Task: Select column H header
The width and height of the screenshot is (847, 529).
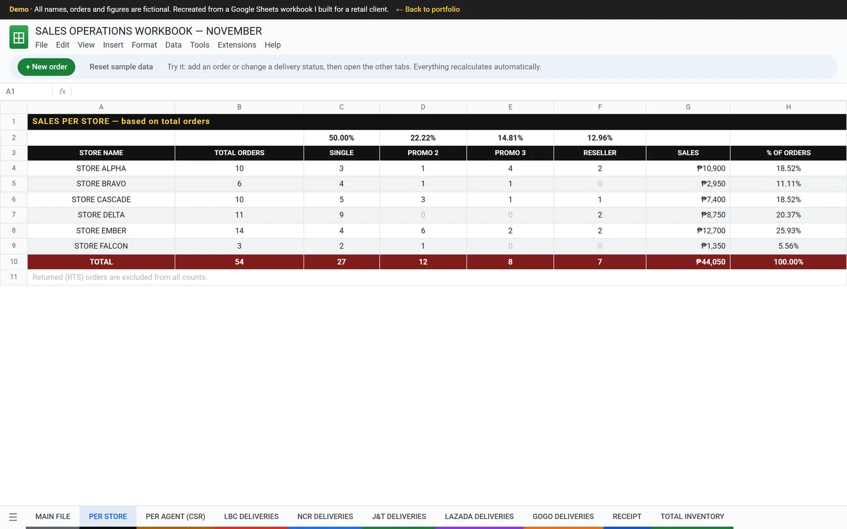Action: tap(788, 107)
